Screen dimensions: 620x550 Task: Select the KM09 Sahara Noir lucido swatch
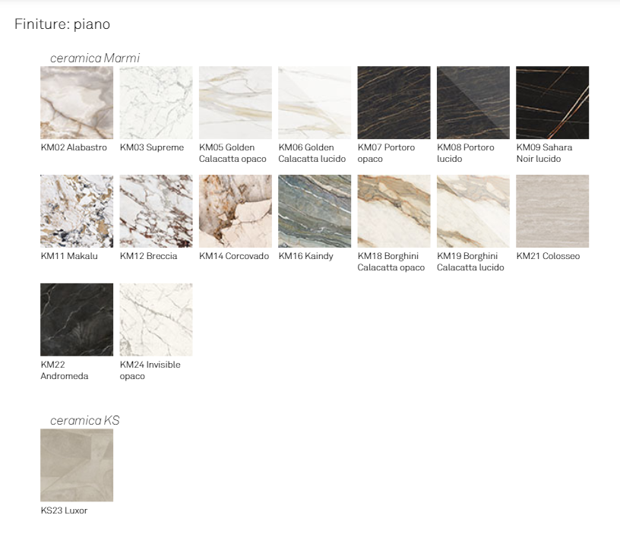552,103
